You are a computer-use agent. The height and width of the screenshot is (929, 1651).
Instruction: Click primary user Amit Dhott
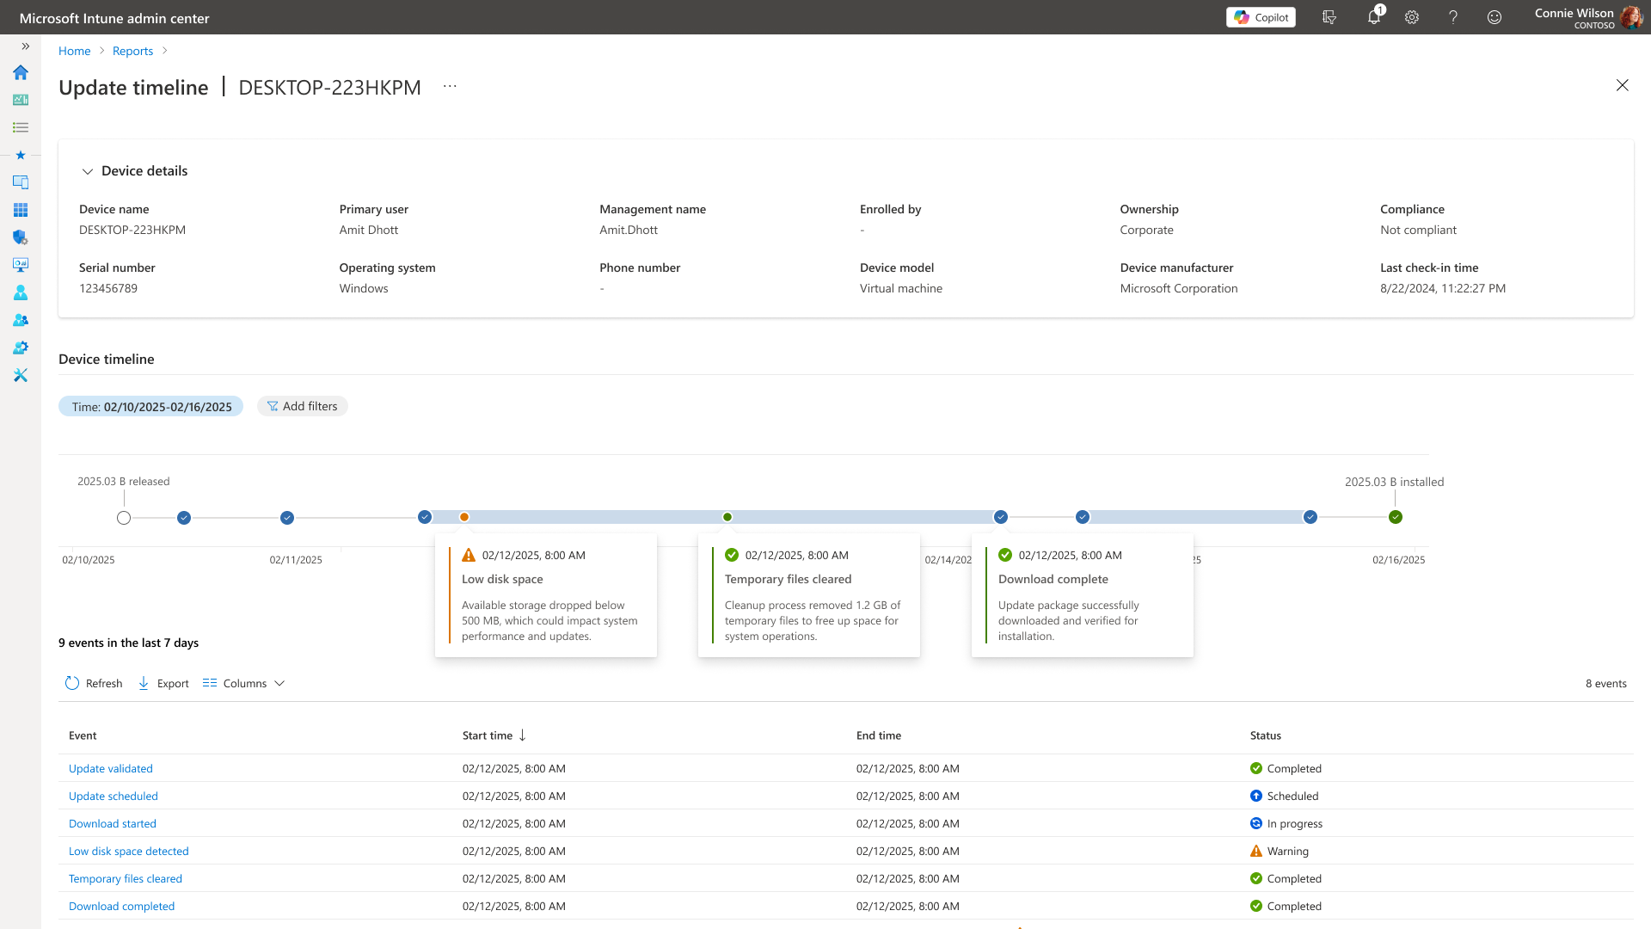pyautogui.click(x=369, y=230)
